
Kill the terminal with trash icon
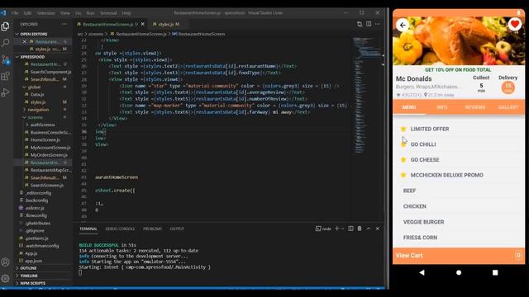tap(360, 229)
